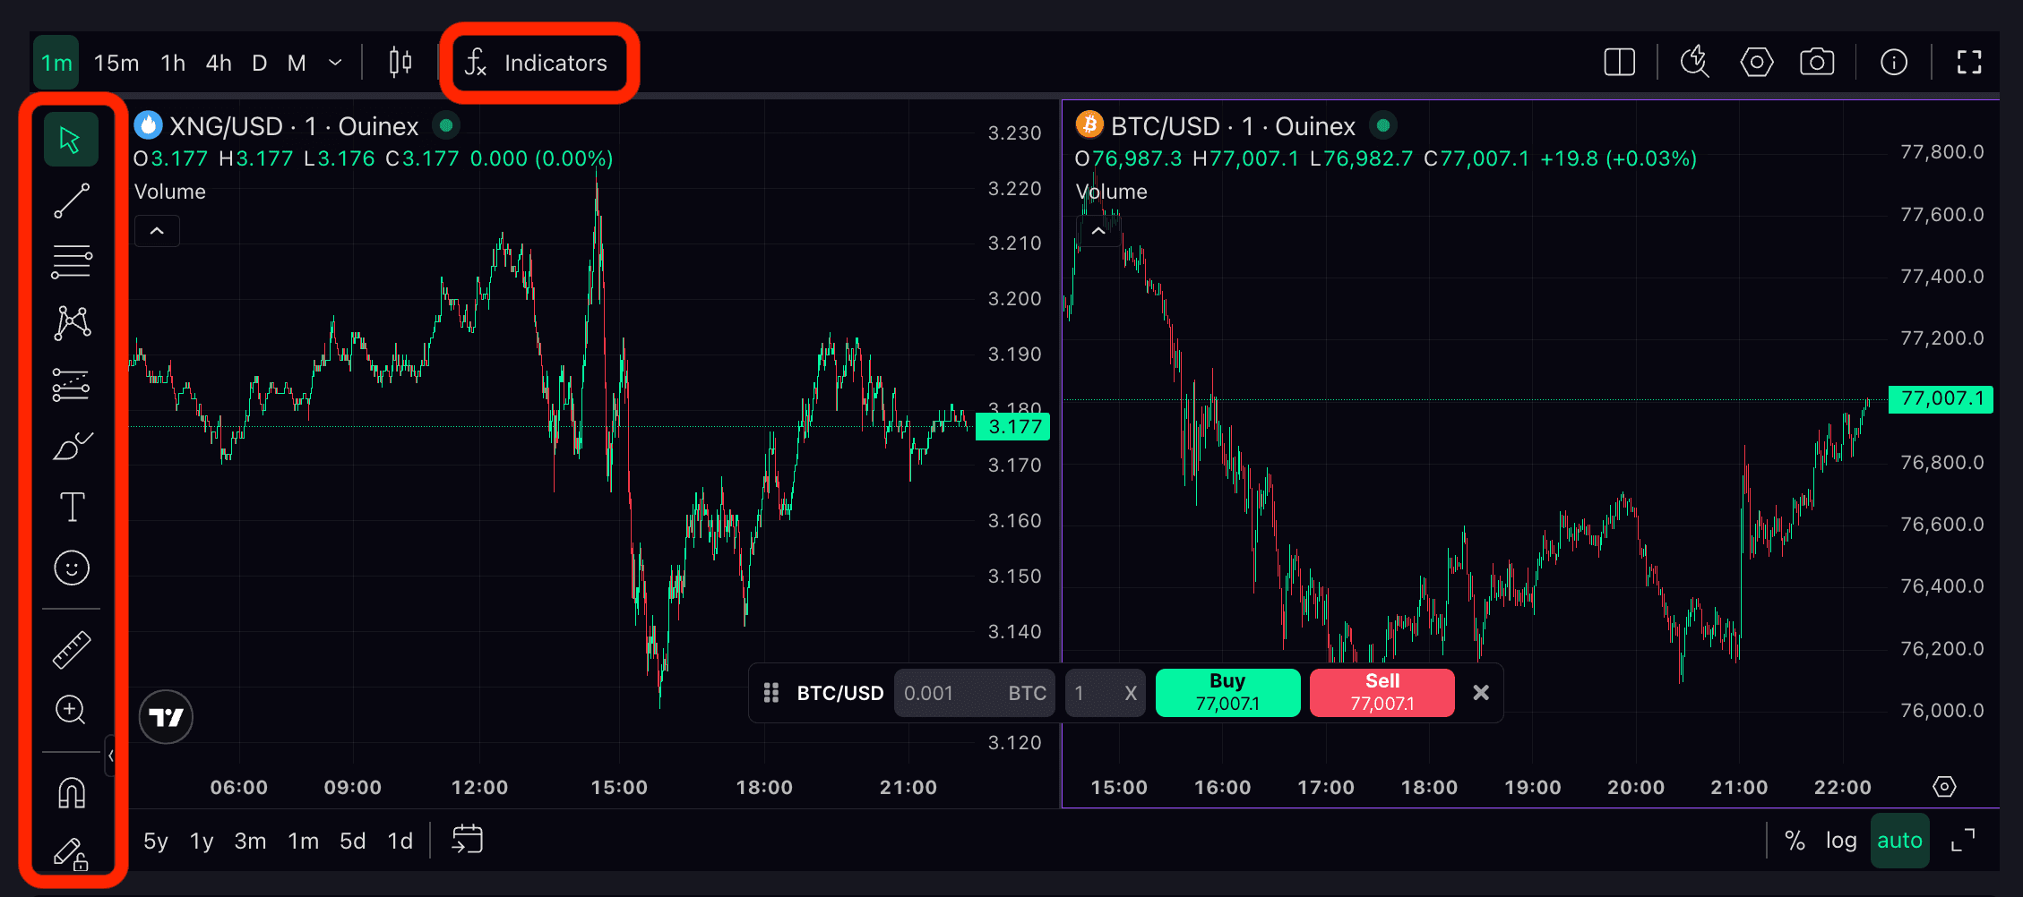Toggle the log scale mode

point(1841,841)
